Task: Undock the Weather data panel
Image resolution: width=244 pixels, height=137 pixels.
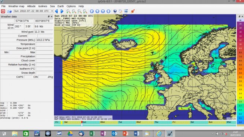Action: (49, 16)
